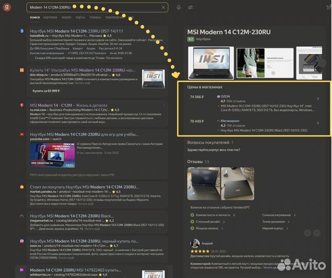Switch to the видео tab
The height and width of the screenshot is (278, 332).
[x=66, y=18]
